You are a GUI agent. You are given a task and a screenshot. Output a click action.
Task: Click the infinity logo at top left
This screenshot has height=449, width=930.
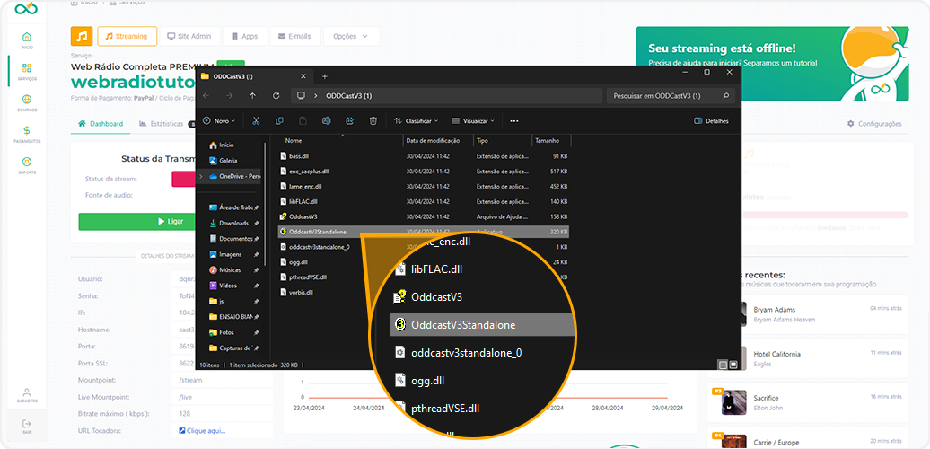click(27, 9)
